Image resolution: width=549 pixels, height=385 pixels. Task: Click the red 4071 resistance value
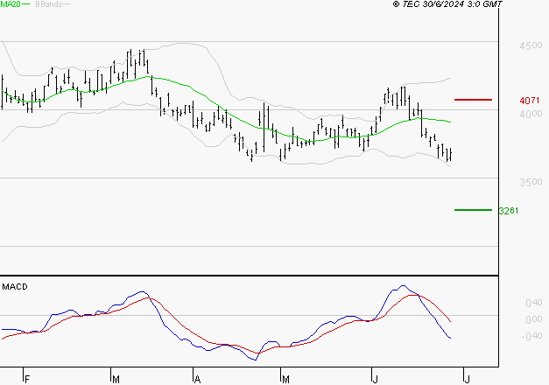click(530, 101)
